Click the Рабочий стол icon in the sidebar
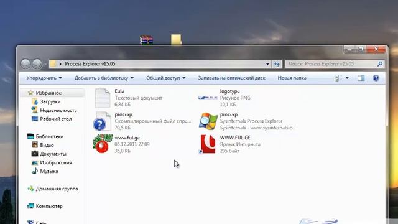398x224 pixels. click(35, 119)
